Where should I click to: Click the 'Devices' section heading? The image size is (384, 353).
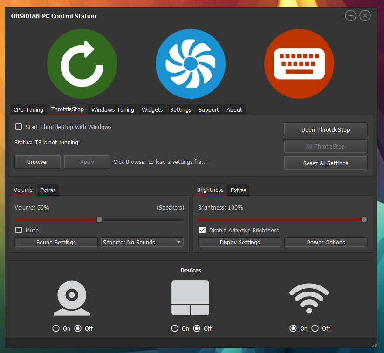click(x=191, y=270)
